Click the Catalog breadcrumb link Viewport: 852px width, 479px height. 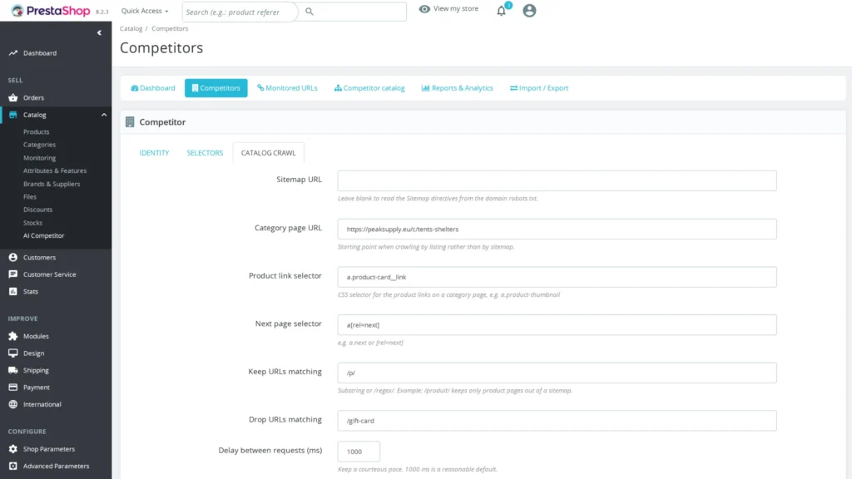(x=131, y=29)
